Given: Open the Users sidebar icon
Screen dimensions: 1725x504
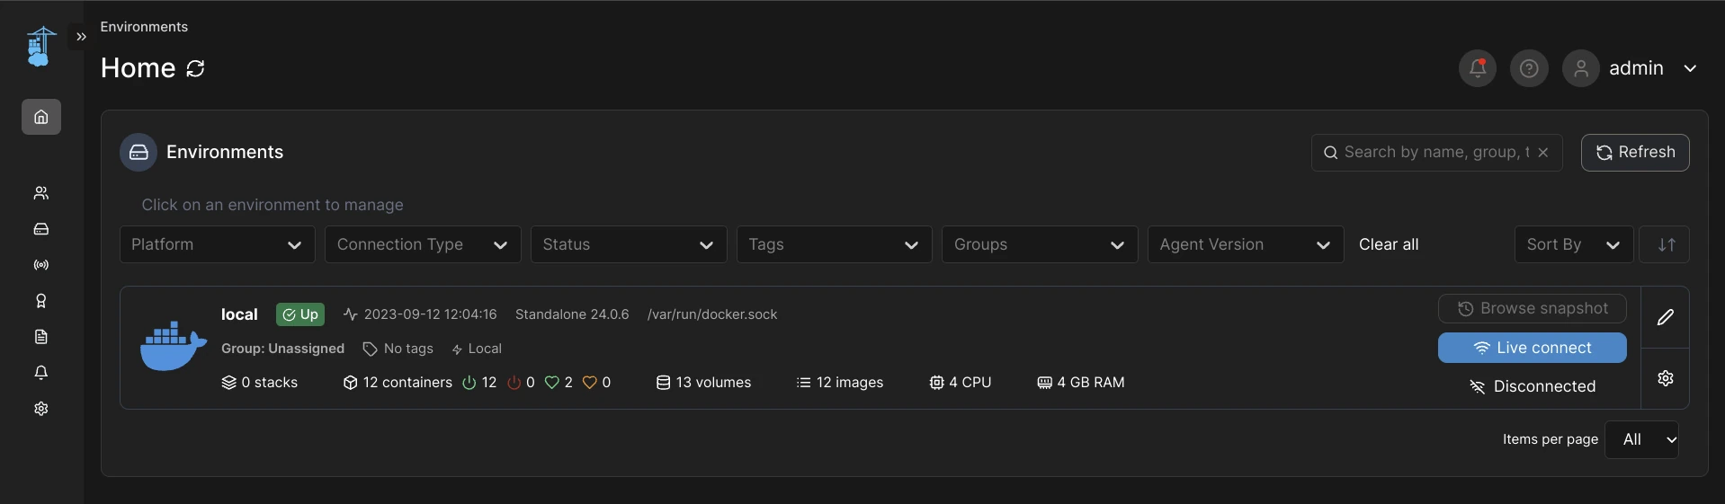Looking at the screenshot, I should (41, 193).
